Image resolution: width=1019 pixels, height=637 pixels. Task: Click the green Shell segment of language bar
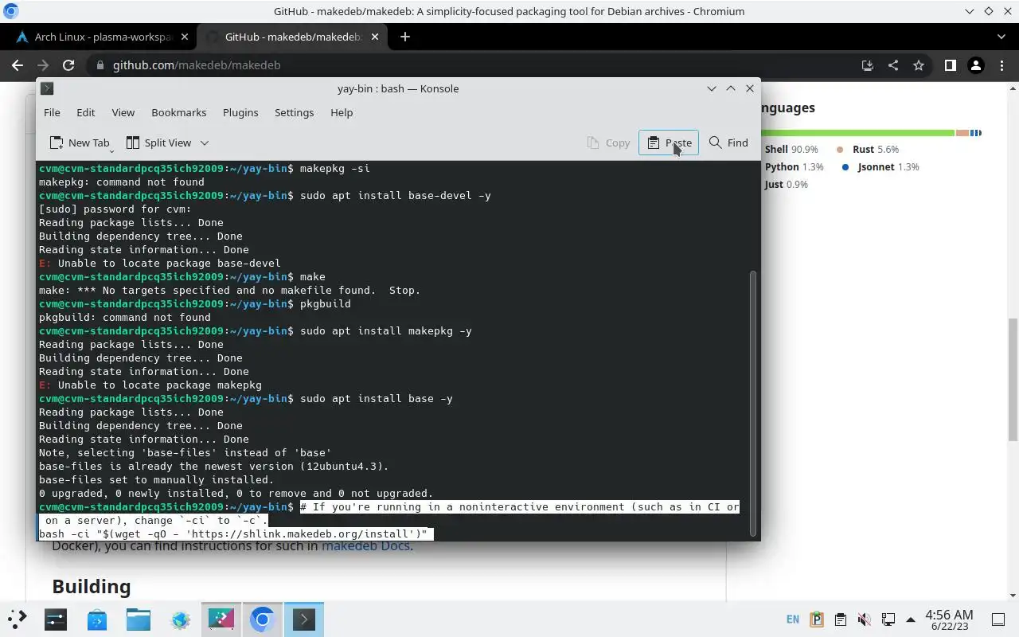point(857,133)
